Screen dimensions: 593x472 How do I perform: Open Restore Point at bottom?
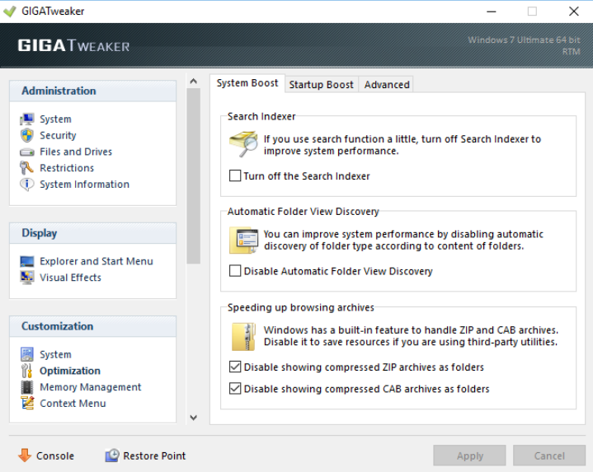[145, 456]
